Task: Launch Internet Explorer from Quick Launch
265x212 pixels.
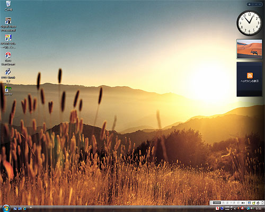Action: point(24,208)
